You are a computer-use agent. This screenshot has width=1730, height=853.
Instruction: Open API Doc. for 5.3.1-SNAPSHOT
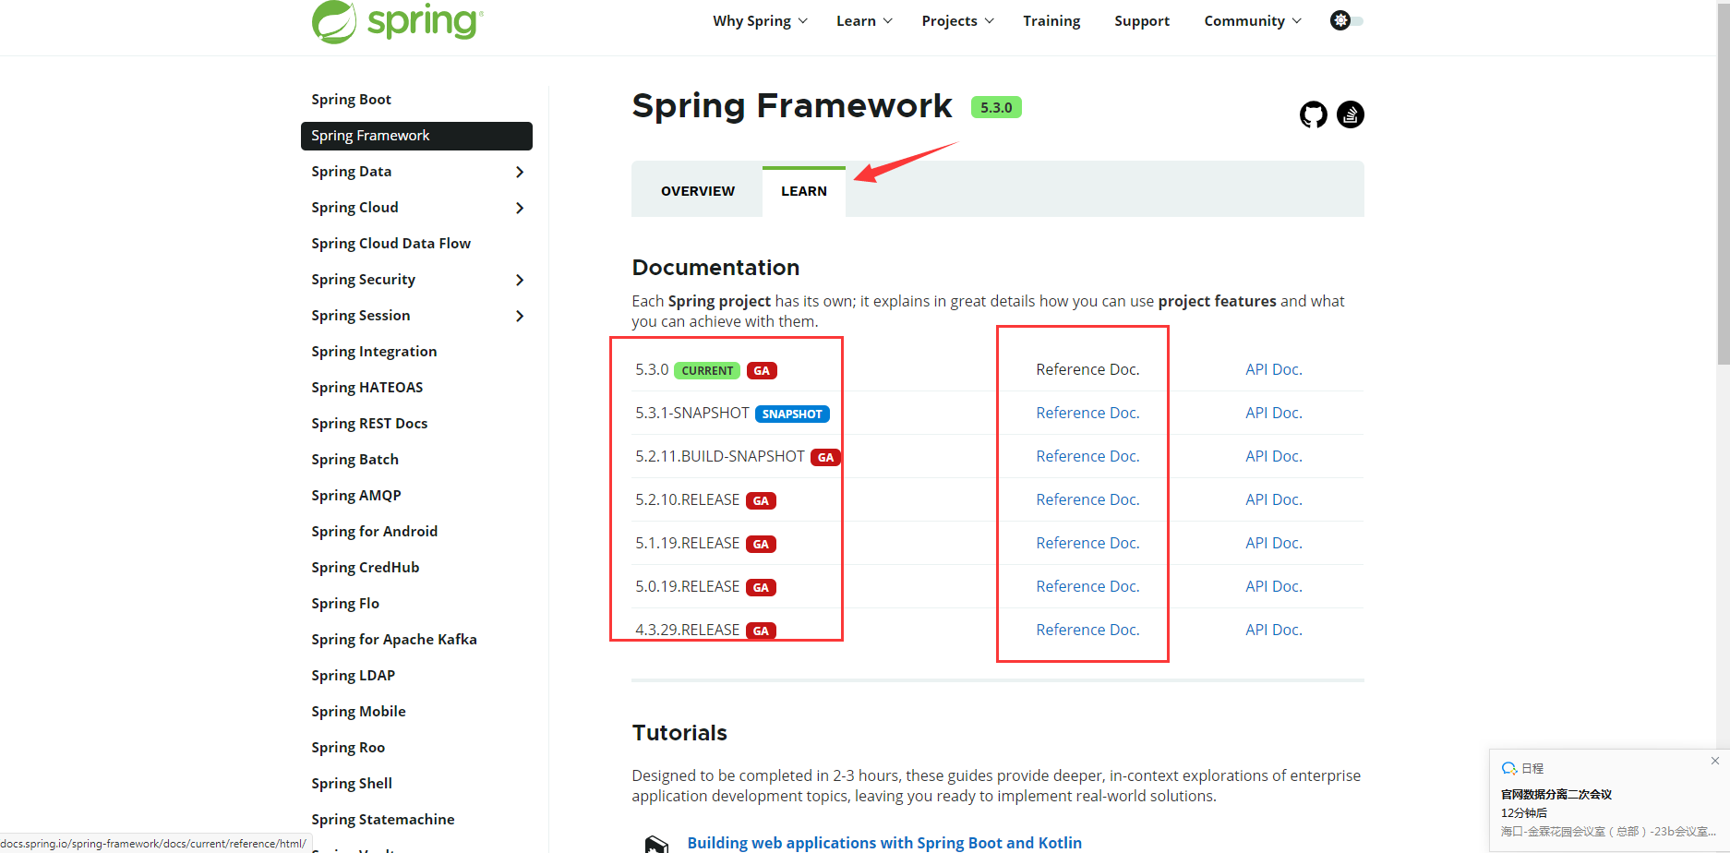(1274, 413)
